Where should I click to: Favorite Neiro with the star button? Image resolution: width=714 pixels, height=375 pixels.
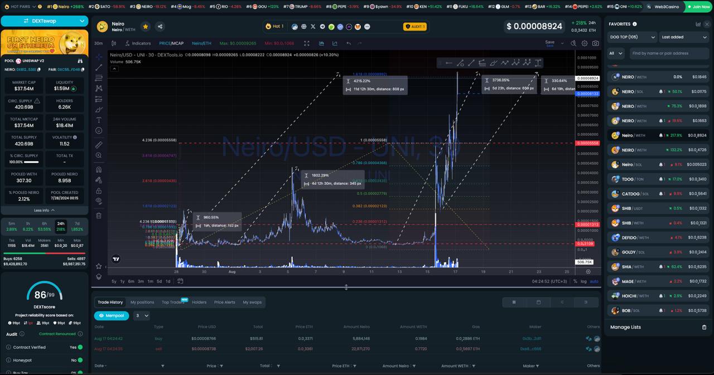pos(146,26)
